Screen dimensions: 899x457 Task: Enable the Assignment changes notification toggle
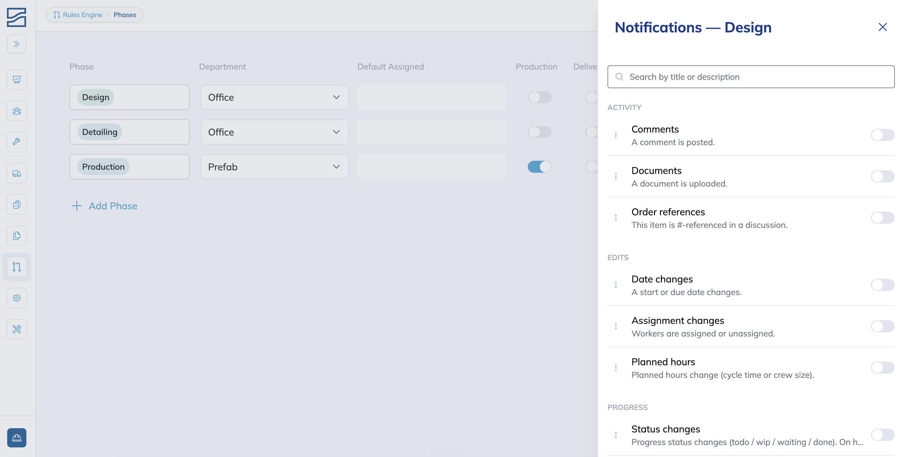(x=882, y=327)
